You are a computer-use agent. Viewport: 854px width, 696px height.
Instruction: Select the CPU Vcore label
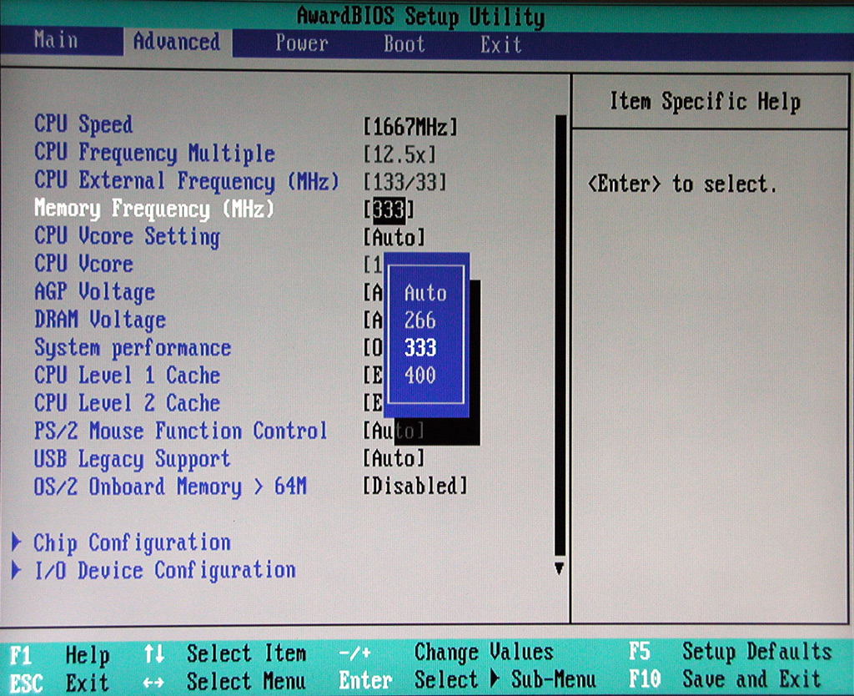83,265
